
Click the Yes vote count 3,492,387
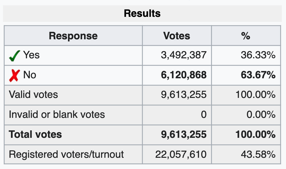tap(184, 55)
